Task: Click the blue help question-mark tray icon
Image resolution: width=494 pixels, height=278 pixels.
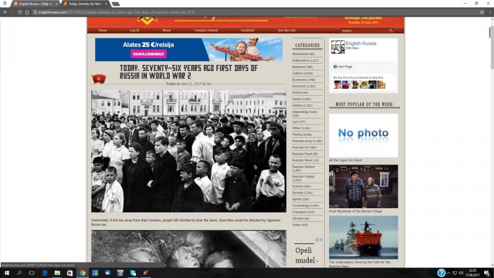Action: click(442, 272)
